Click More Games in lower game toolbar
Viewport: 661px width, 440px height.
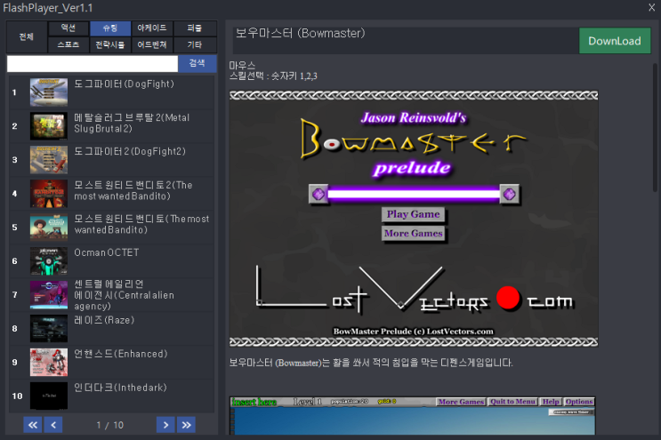pyautogui.click(x=461, y=402)
